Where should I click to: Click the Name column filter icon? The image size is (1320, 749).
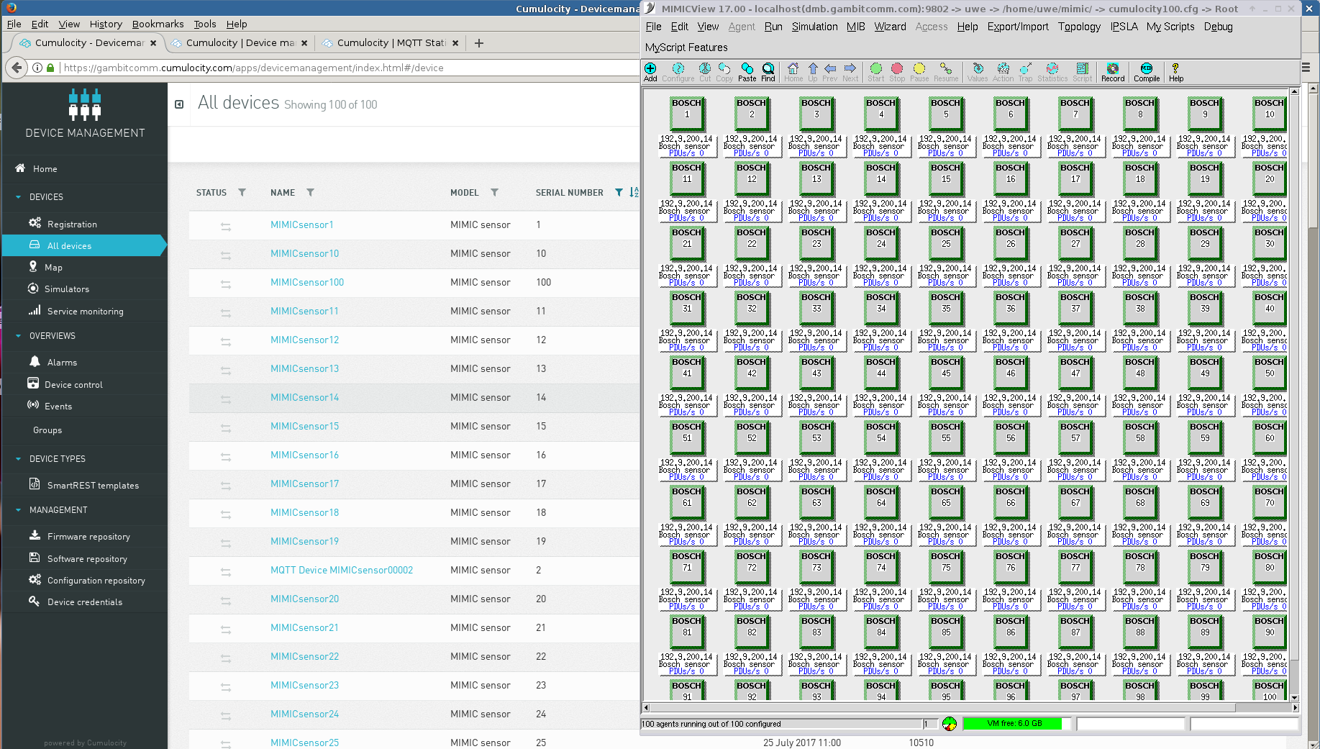[x=311, y=193]
